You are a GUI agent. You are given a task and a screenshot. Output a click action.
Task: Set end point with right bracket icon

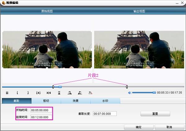click(x=28, y=93)
